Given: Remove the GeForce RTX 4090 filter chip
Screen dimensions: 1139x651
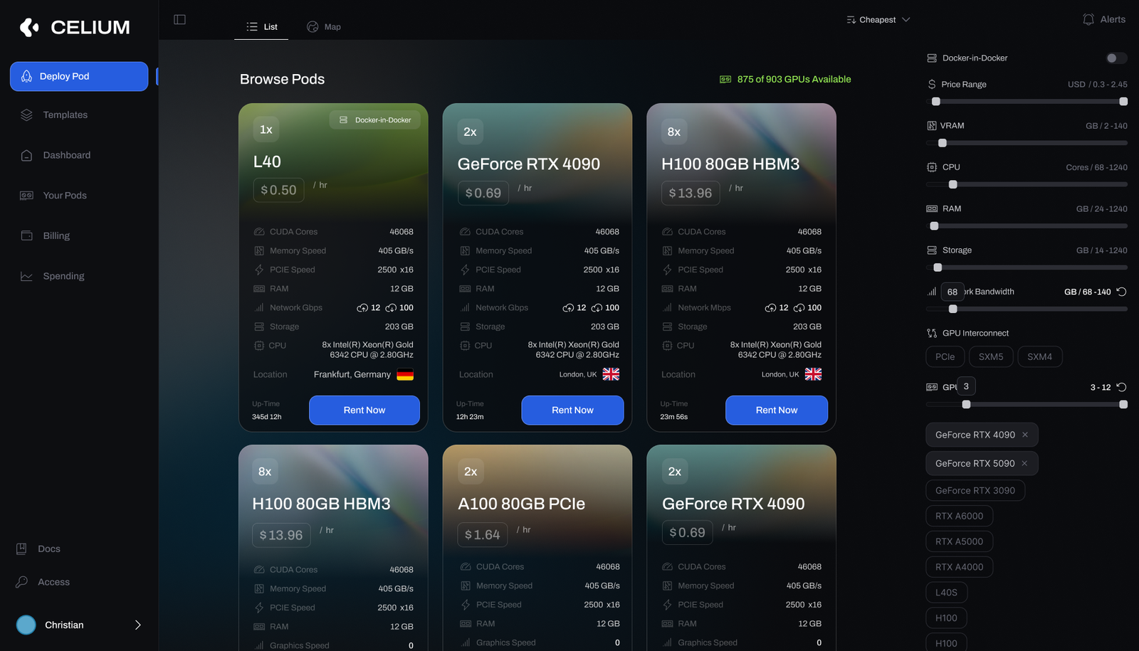Looking at the screenshot, I should 1025,435.
